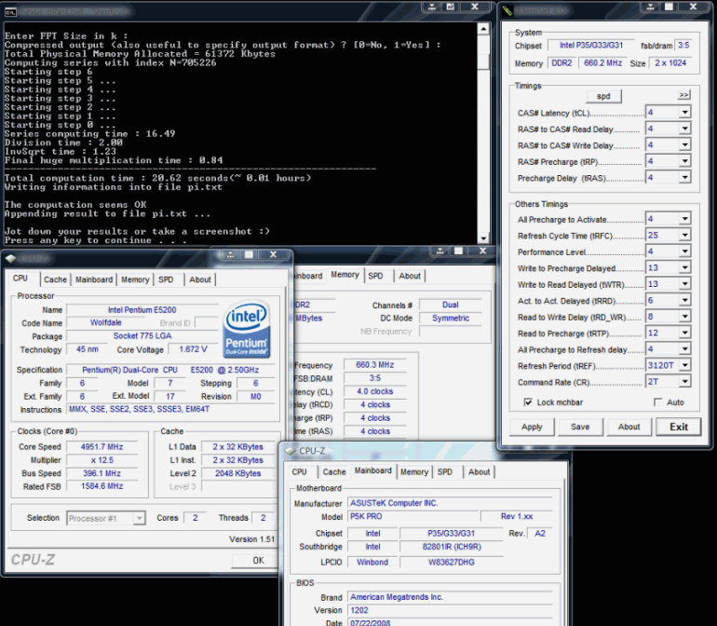Open the Command Rate (CR) dropdown
Screen dimensions: 717x626
click(x=684, y=382)
